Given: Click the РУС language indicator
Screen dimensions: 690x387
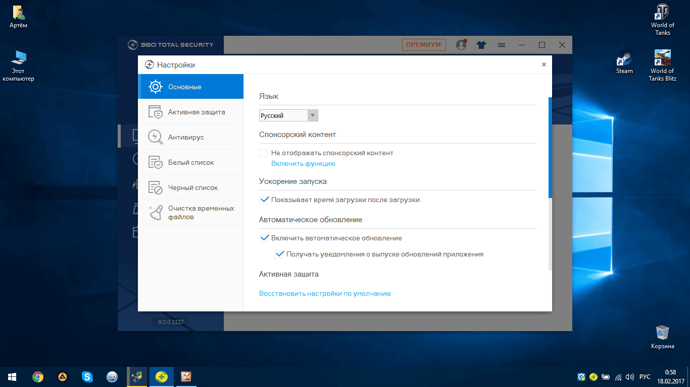Looking at the screenshot, I should coord(645,376).
